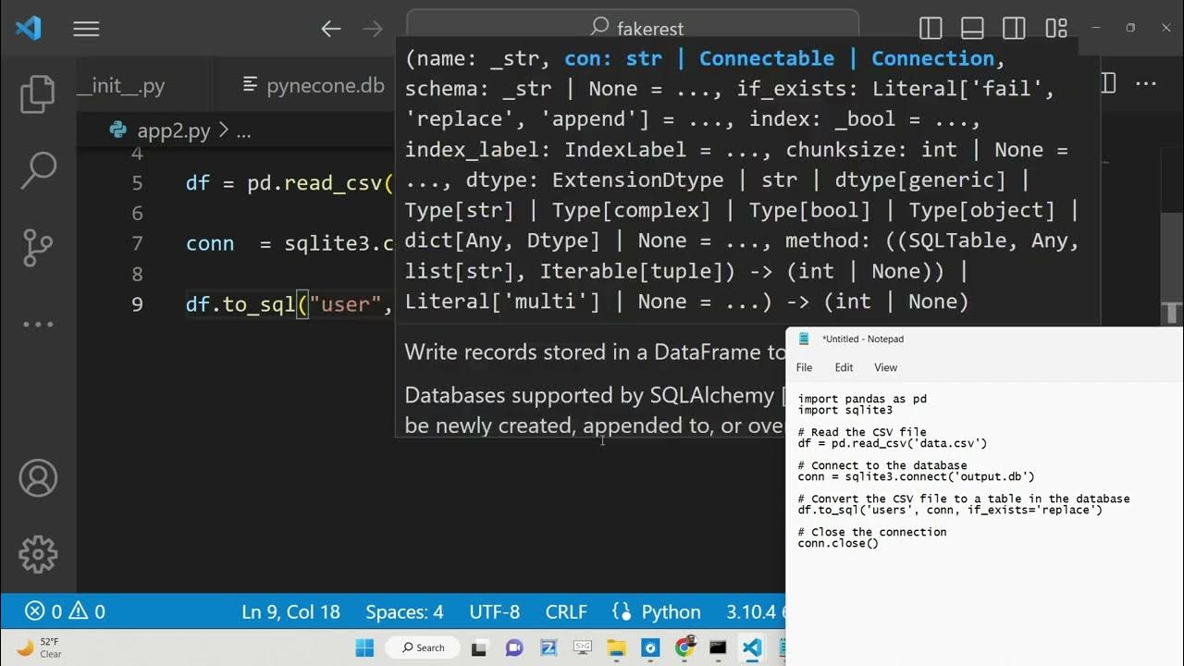Toggle the Secondary Side Bar visibility
1184x666 pixels.
click(x=1014, y=29)
